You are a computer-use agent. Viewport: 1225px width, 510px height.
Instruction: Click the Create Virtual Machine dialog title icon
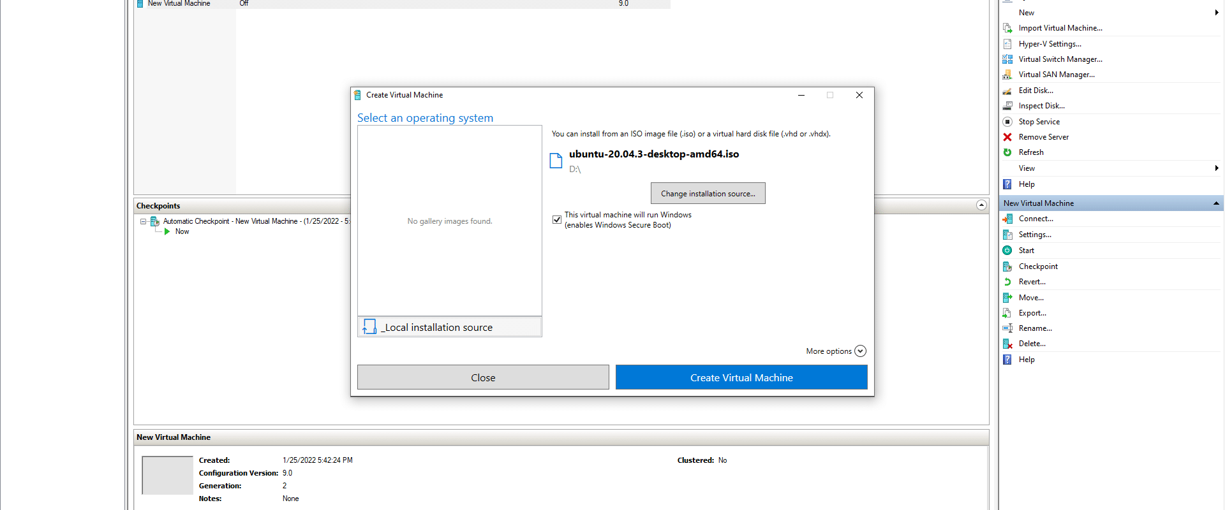[x=358, y=95]
